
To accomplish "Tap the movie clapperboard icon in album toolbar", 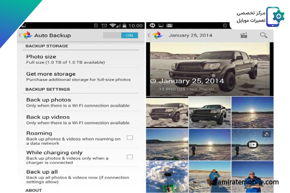I will point(244,35).
